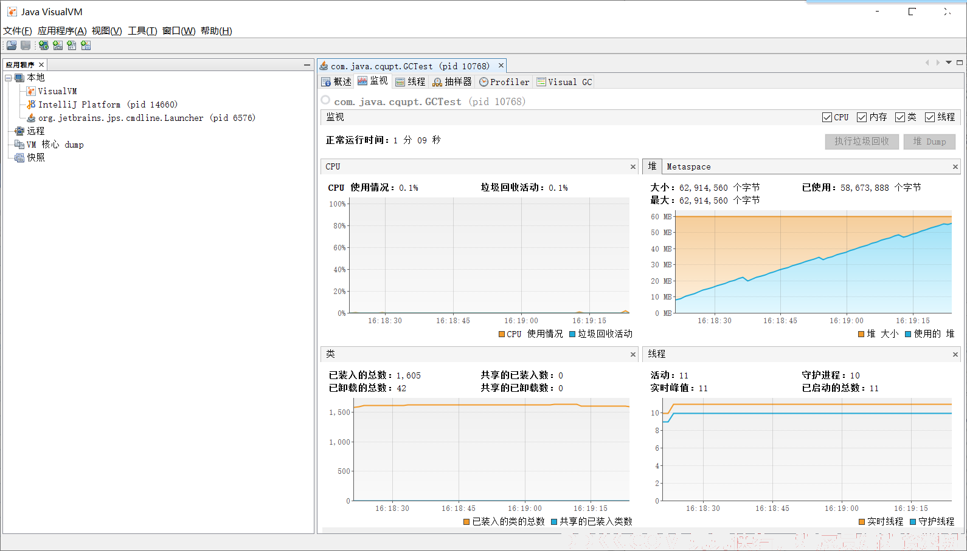Click the 执行垃圾回收 perform GC button
This screenshot has height=551, width=967.
(x=862, y=142)
